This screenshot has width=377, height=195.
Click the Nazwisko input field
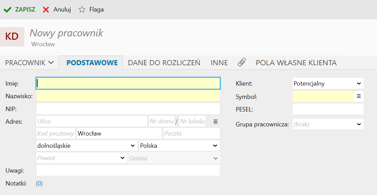[x=128, y=96]
